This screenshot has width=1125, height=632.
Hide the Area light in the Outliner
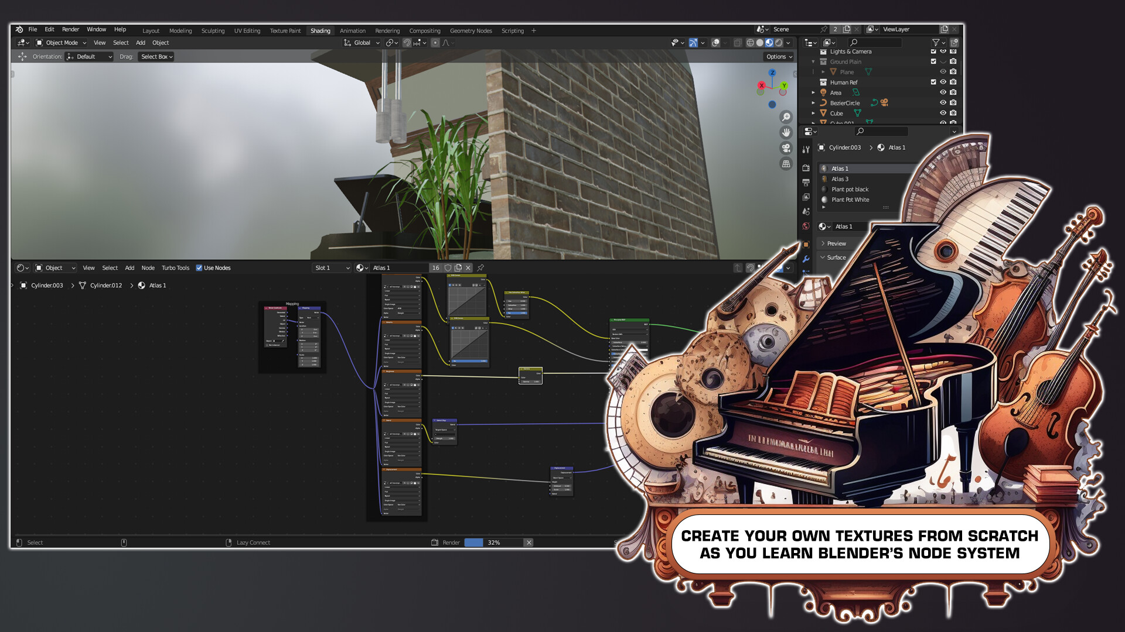(x=942, y=92)
